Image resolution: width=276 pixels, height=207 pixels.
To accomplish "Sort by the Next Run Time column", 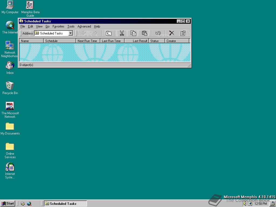I will pyautogui.click(x=88, y=41).
